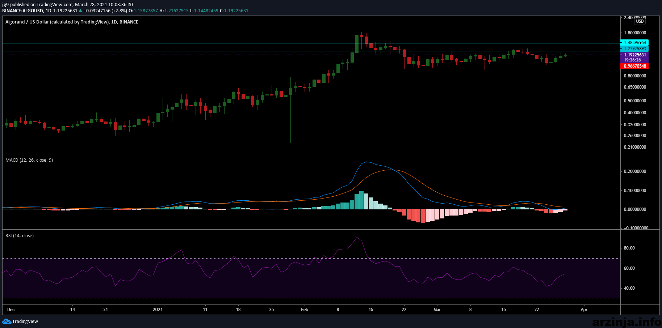662x328 pixels.
Task: Click the USD currency label button
Action: tap(640, 21)
